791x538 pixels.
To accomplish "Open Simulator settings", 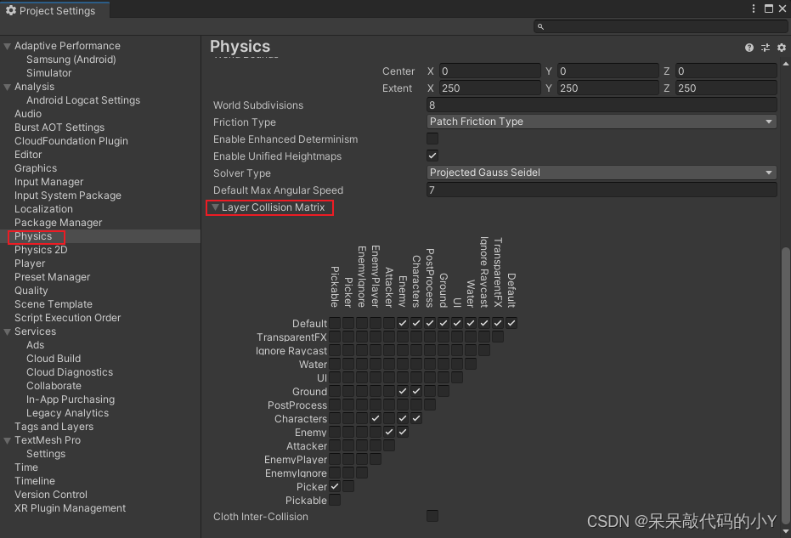I will pos(49,73).
